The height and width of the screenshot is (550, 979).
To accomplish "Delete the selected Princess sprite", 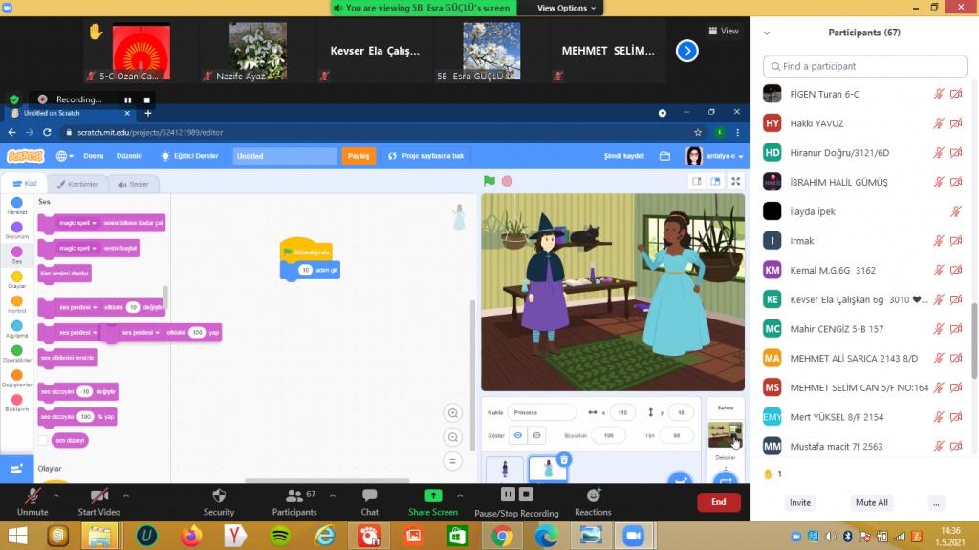I will [564, 460].
